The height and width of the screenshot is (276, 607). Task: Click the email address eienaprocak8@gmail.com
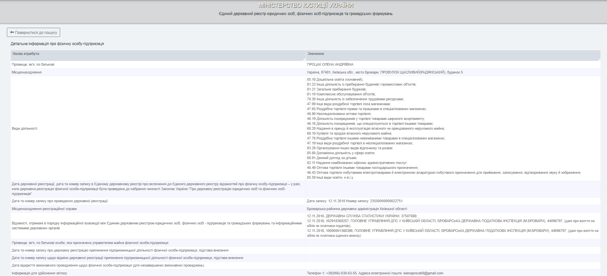click(x=423, y=273)
